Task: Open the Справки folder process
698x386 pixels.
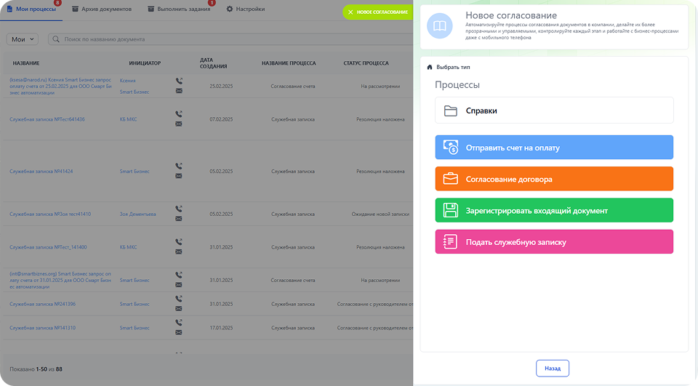Action: click(554, 110)
